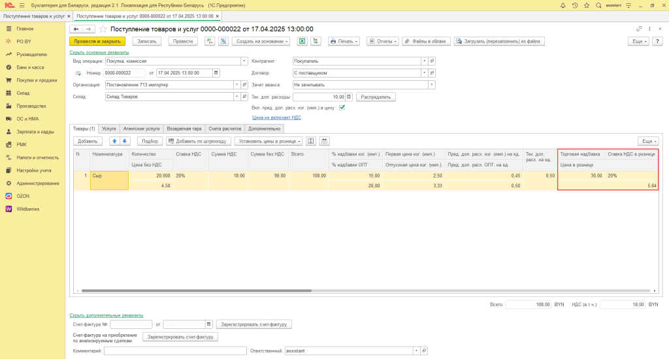Viewport: 669px width, 359px height.
Task: Open the notifications bell icon
Action: [x=563, y=5]
